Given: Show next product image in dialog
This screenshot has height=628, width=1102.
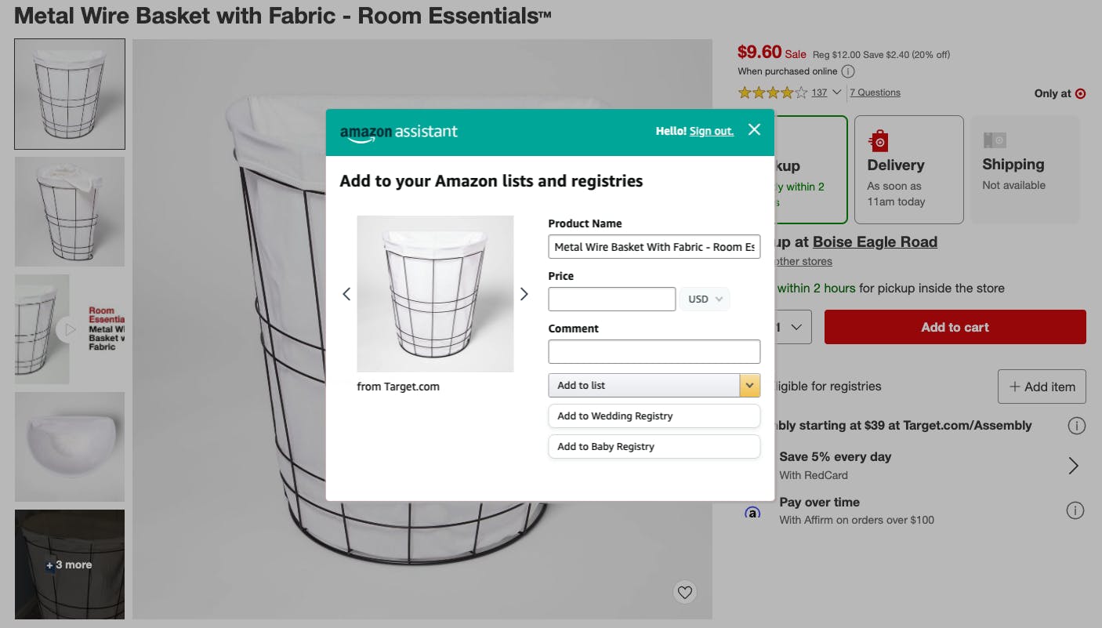Looking at the screenshot, I should coord(524,294).
